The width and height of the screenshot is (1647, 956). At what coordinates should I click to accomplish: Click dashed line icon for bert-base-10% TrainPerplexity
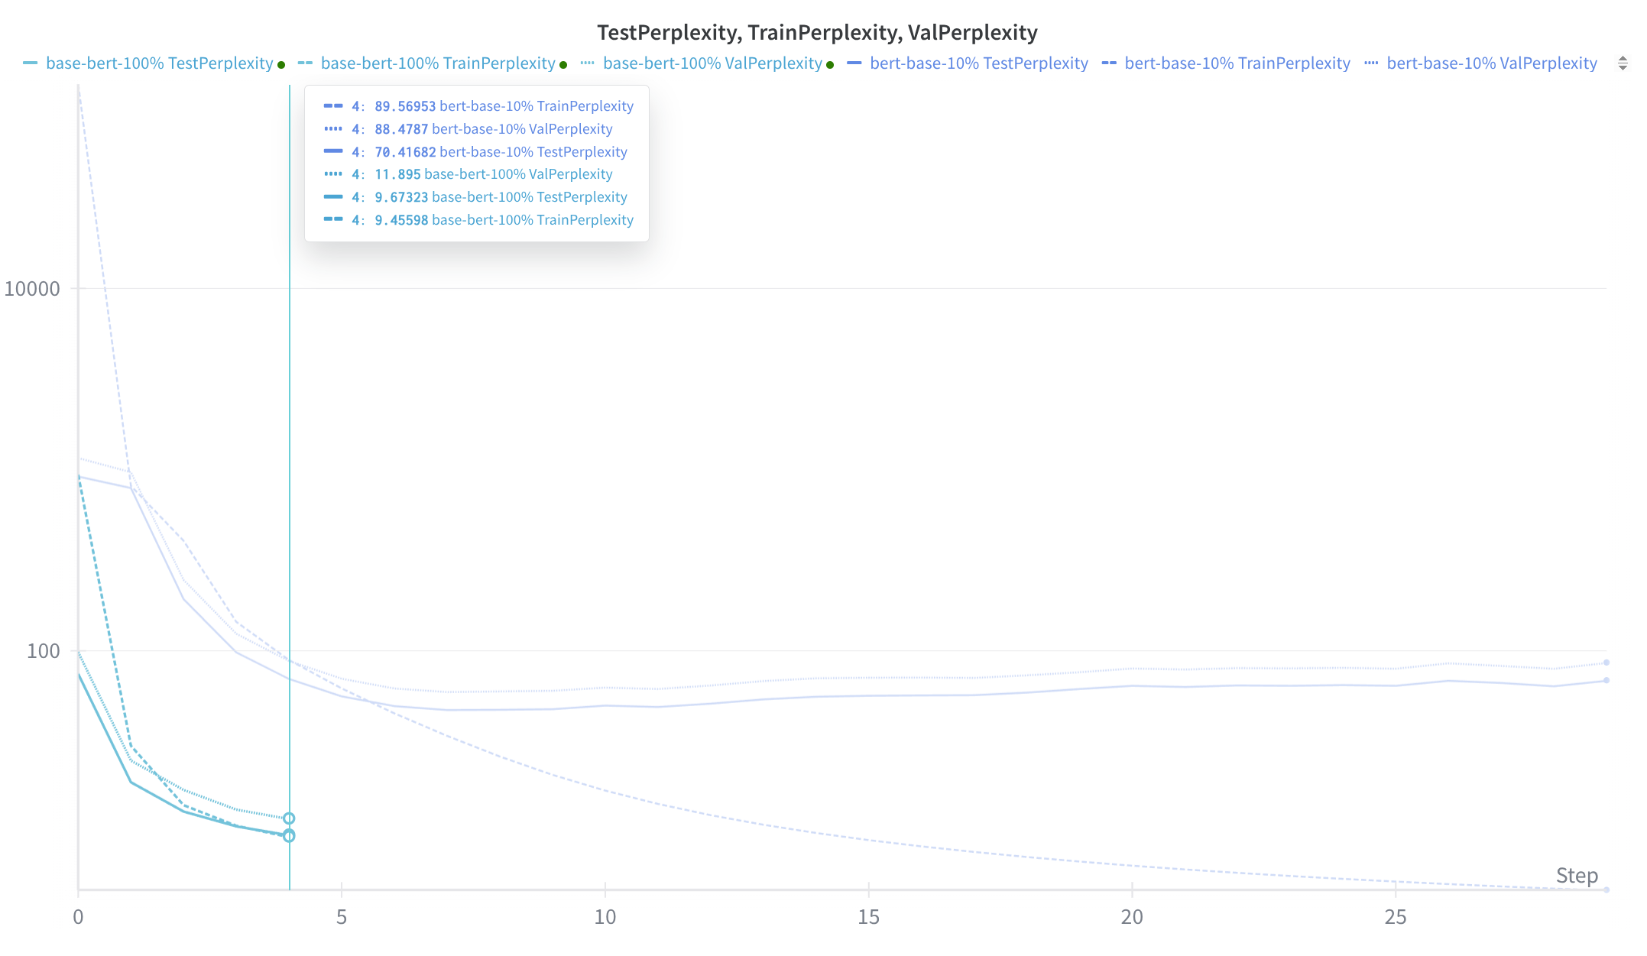coord(1109,63)
